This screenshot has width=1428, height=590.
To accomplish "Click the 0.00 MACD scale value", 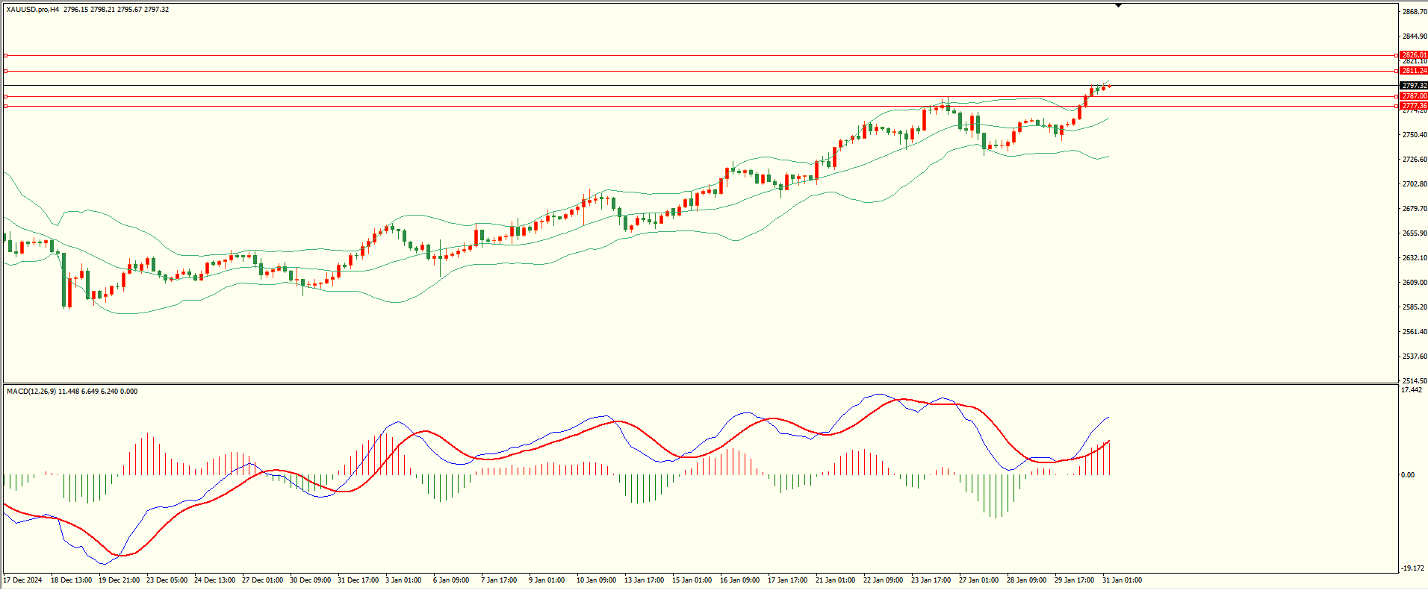I will (1408, 475).
